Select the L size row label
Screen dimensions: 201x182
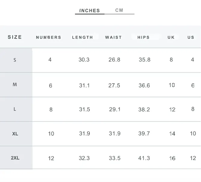click(15, 109)
